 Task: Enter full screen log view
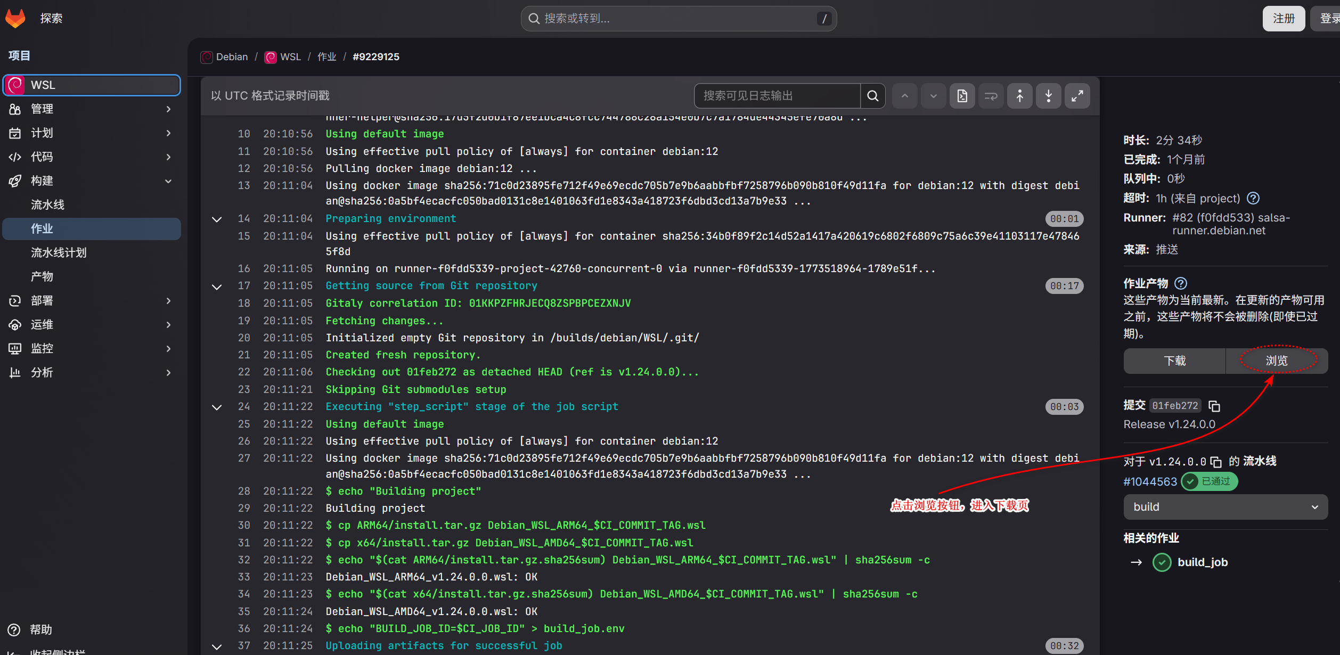pos(1077,96)
